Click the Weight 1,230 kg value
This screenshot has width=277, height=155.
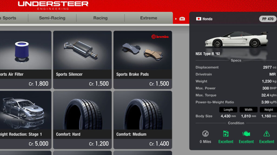pyautogui.click(x=269, y=81)
